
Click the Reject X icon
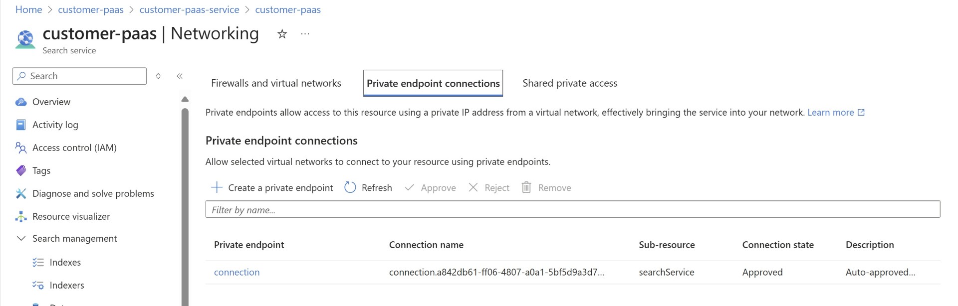[x=473, y=187]
